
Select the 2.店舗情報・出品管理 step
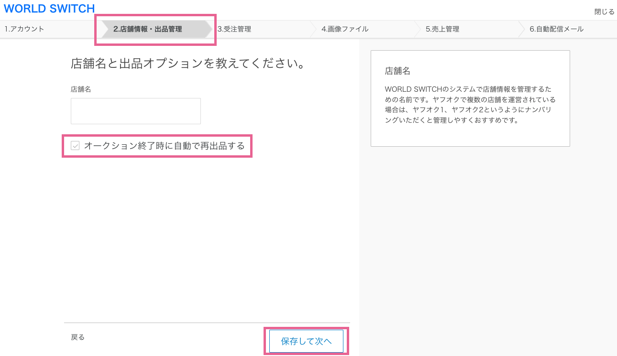click(x=148, y=29)
